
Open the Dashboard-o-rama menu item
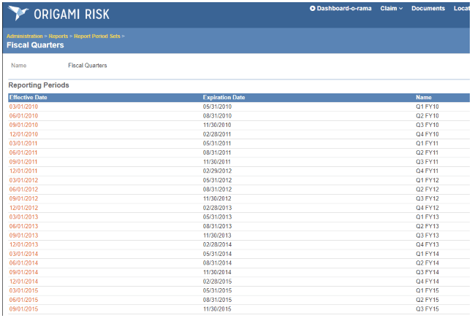pyautogui.click(x=344, y=9)
